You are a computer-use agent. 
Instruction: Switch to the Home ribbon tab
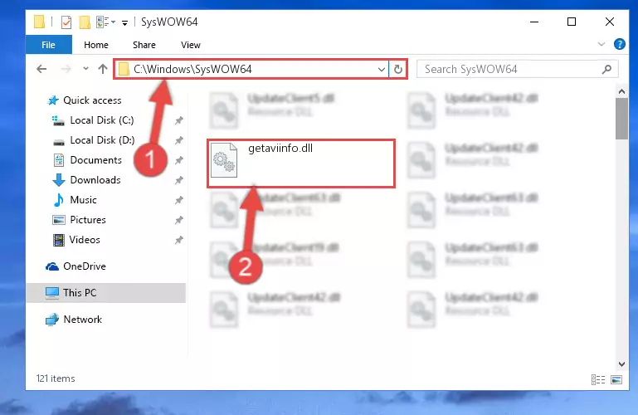tap(96, 45)
